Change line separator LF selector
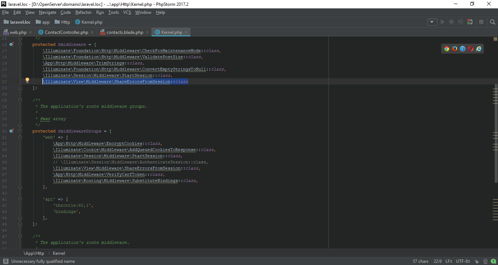 tap(448, 261)
